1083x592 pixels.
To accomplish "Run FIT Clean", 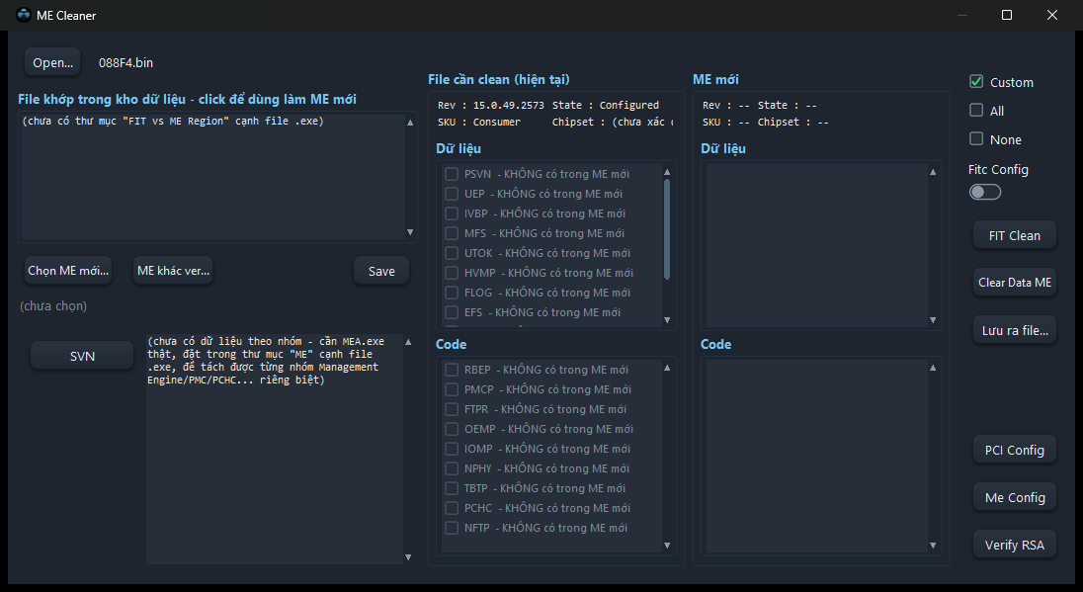I will [1015, 235].
